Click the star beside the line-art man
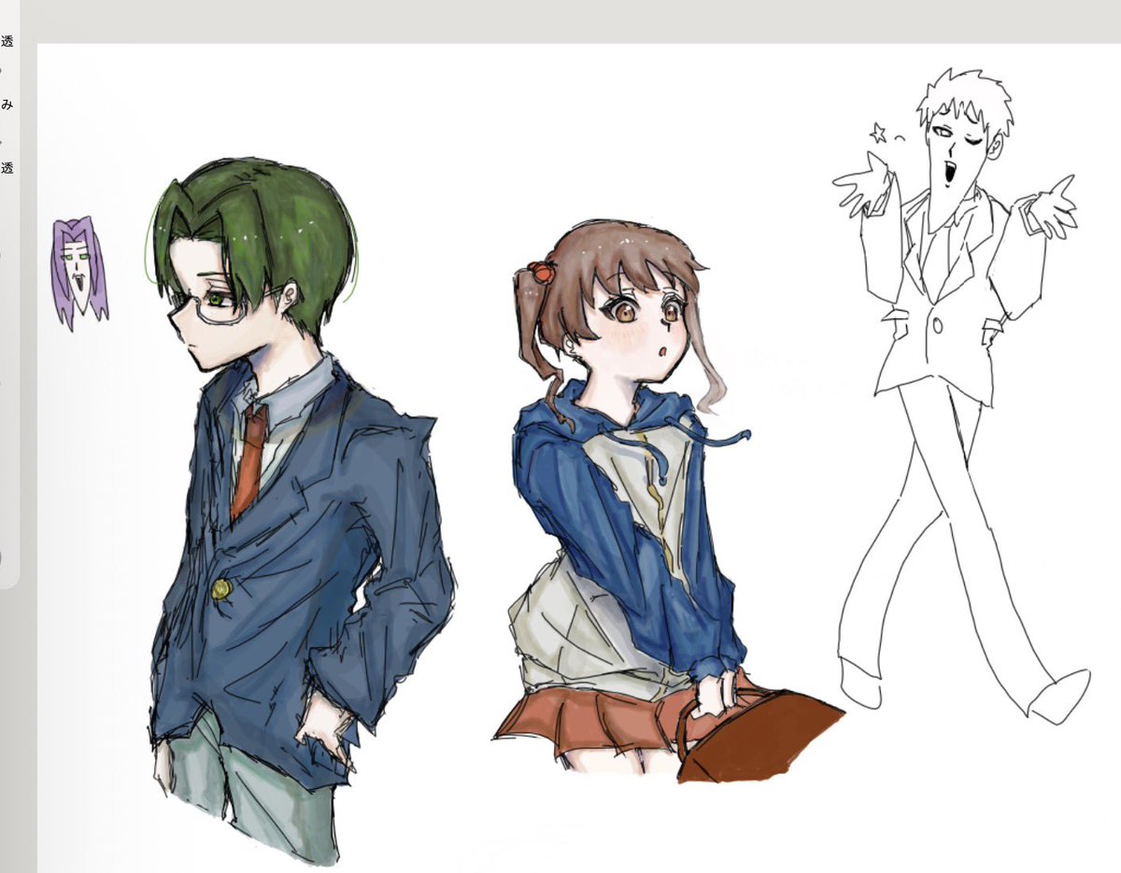The height and width of the screenshot is (873, 1121). (878, 134)
